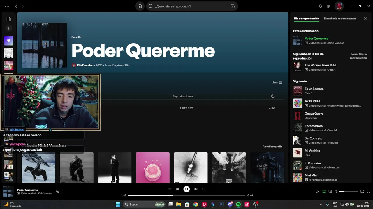
Task: Open the three-dots app menu
Action: [x=7, y=6]
